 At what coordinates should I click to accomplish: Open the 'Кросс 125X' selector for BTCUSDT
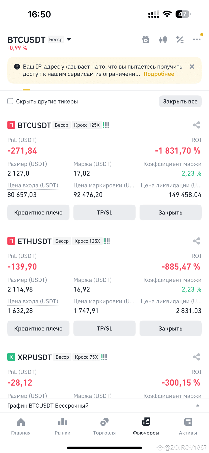pyautogui.click(x=87, y=125)
